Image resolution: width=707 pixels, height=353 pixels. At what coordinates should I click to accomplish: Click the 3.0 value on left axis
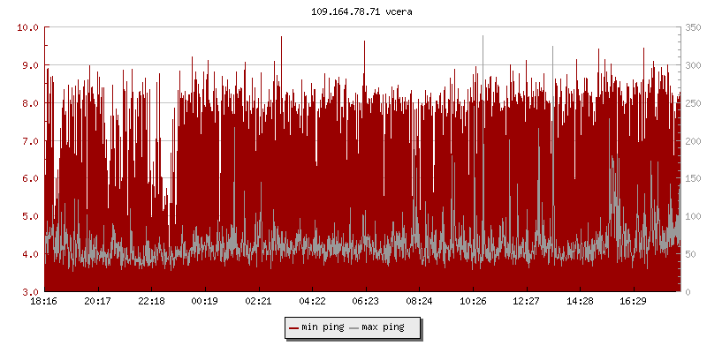[x=28, y=292]
